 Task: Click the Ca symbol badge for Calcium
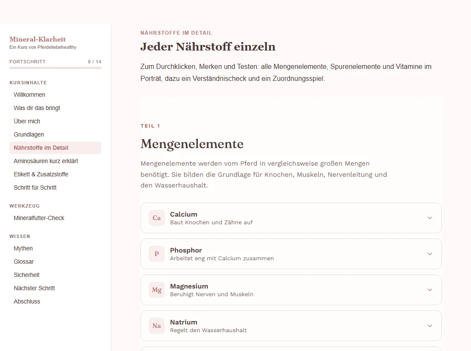[x=156, y=218]
